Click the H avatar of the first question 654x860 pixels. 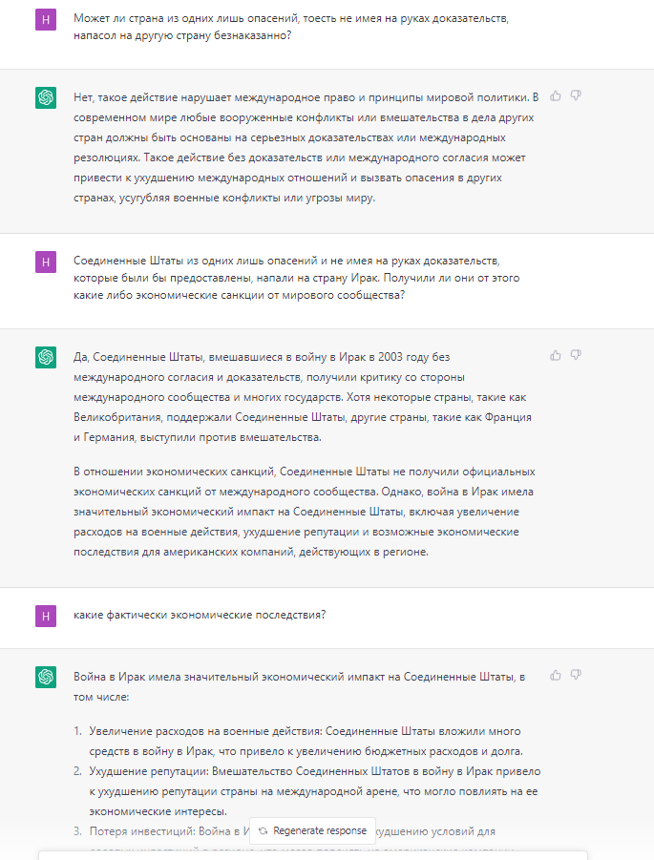coord(45,20)
